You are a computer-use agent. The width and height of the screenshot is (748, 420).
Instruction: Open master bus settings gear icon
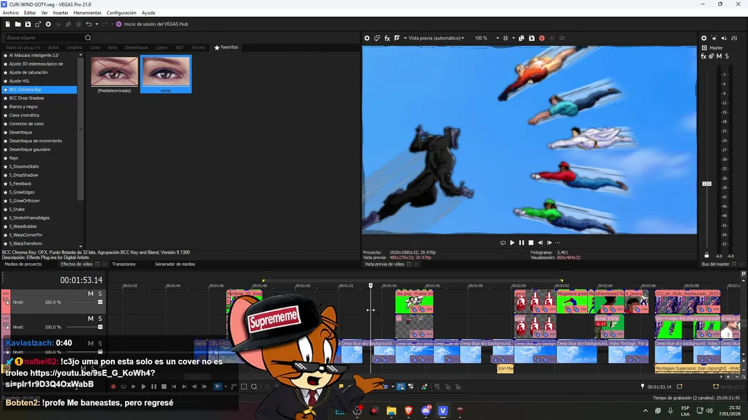(704, 38)
